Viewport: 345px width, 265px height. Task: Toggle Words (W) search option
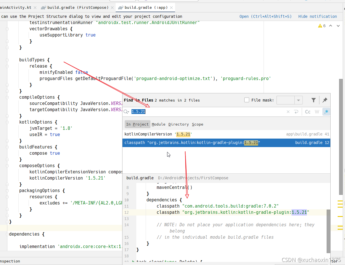pyautogui.click(x=317, y=112)
